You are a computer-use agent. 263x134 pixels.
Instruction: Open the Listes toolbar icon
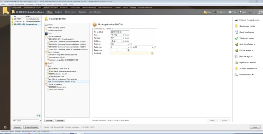coord(240,12)
